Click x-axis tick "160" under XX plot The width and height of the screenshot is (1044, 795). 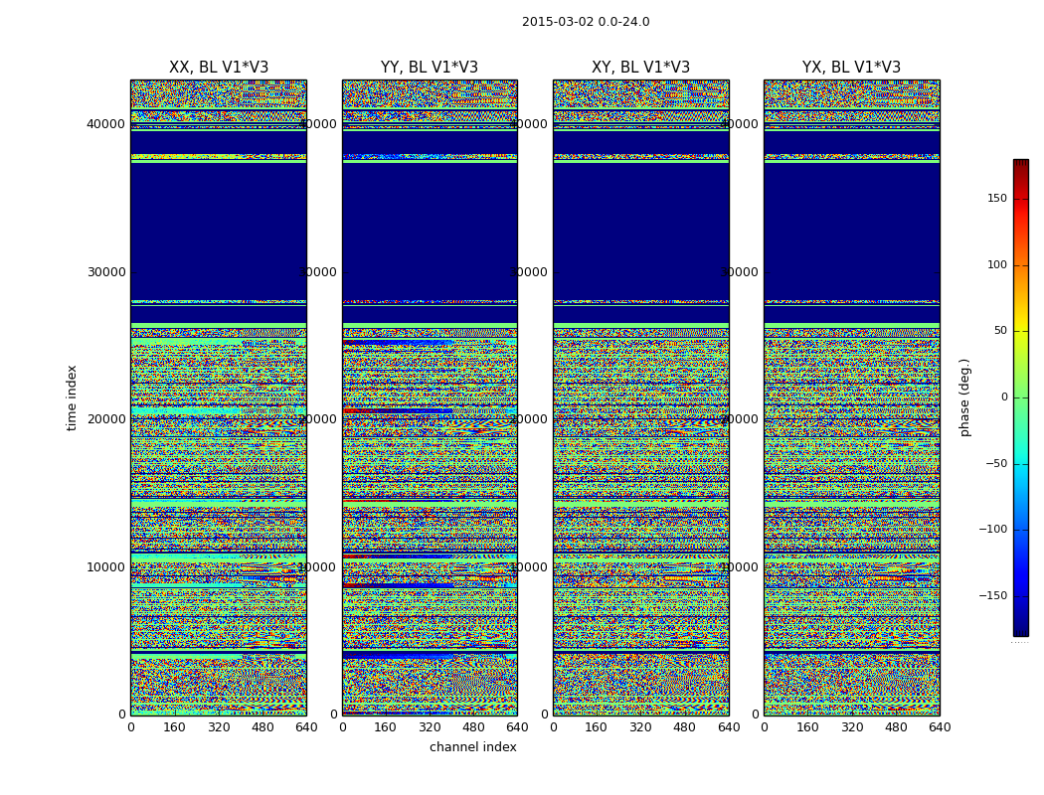174,727
